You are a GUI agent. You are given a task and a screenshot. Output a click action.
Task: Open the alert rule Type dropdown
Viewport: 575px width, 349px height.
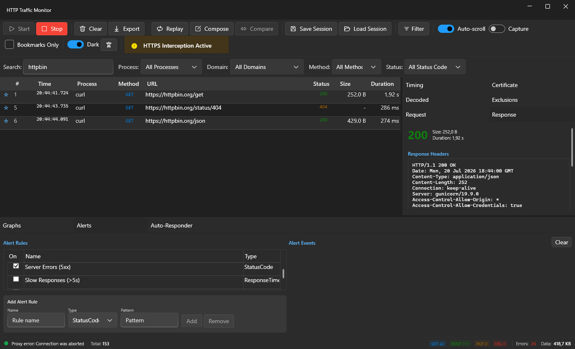pos(93,320)
